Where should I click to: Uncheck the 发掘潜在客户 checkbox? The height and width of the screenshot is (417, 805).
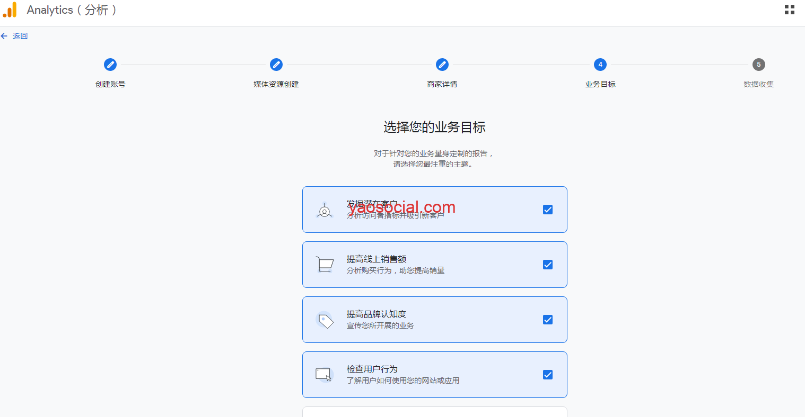pos(548,210)
